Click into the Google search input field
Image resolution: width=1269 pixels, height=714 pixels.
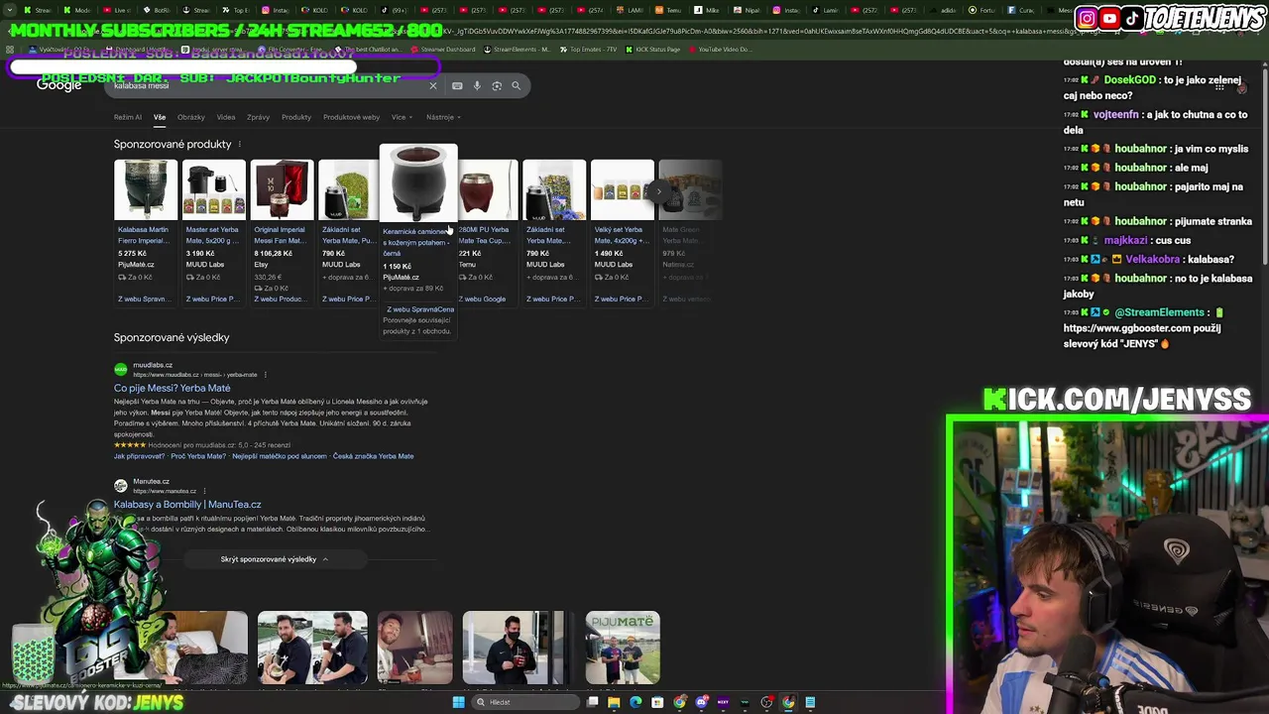(268, 85)
